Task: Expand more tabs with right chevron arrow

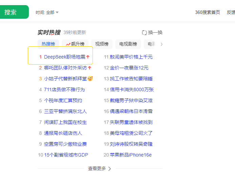Action: tap(161, 44)
